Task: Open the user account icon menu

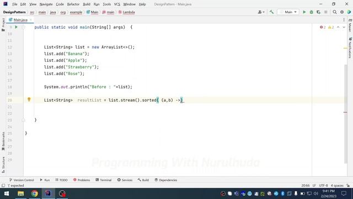Action: click(x=261, y=12)
